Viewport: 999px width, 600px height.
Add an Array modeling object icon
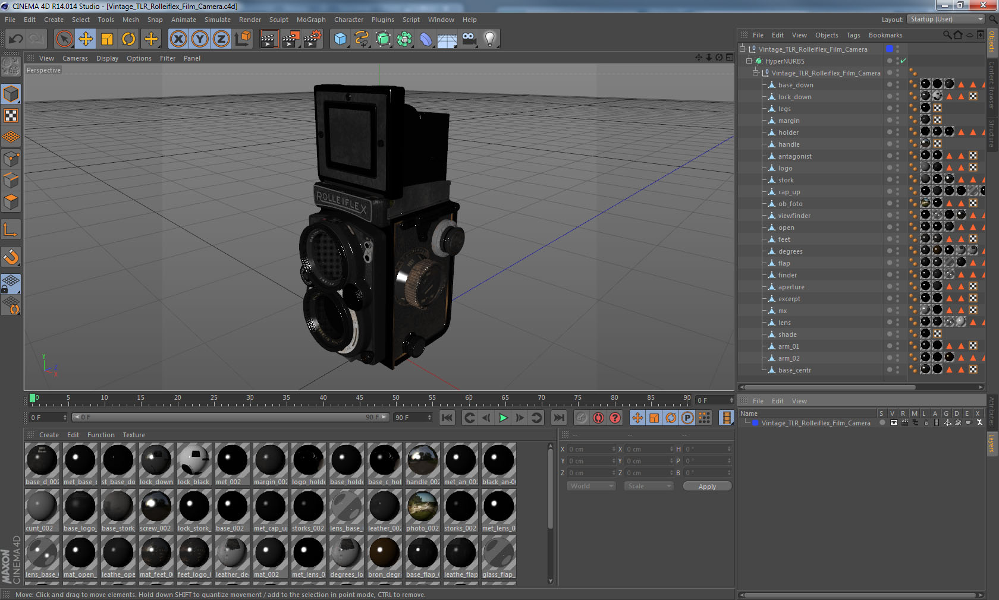tap(404, 39)
